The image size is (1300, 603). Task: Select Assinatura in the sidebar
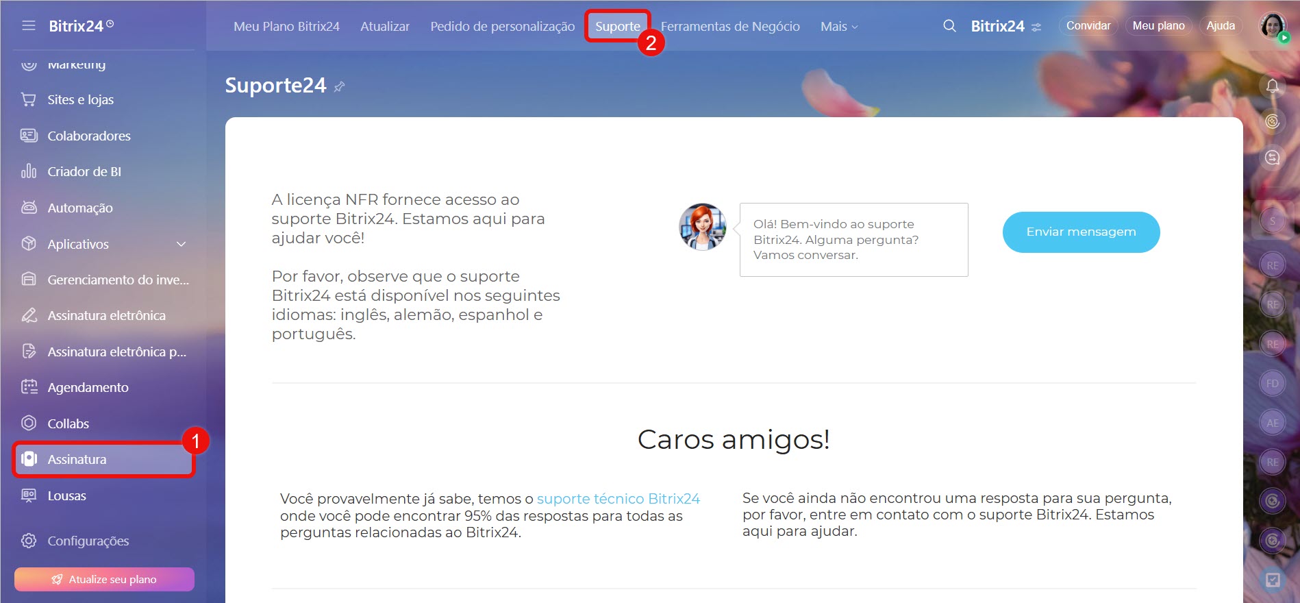pos(103,459)
